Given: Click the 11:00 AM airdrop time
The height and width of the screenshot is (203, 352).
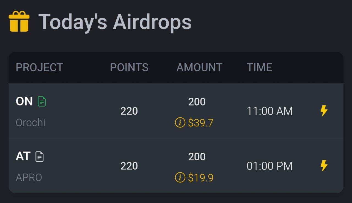Looking at the screenshot, I should pyautogui.click(x=269, y=111).
